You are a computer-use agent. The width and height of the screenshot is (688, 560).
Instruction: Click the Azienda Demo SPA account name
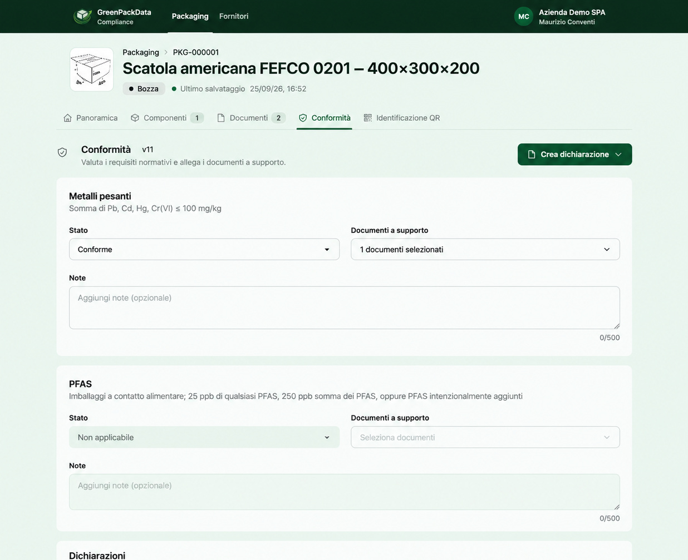coord(572,12)
